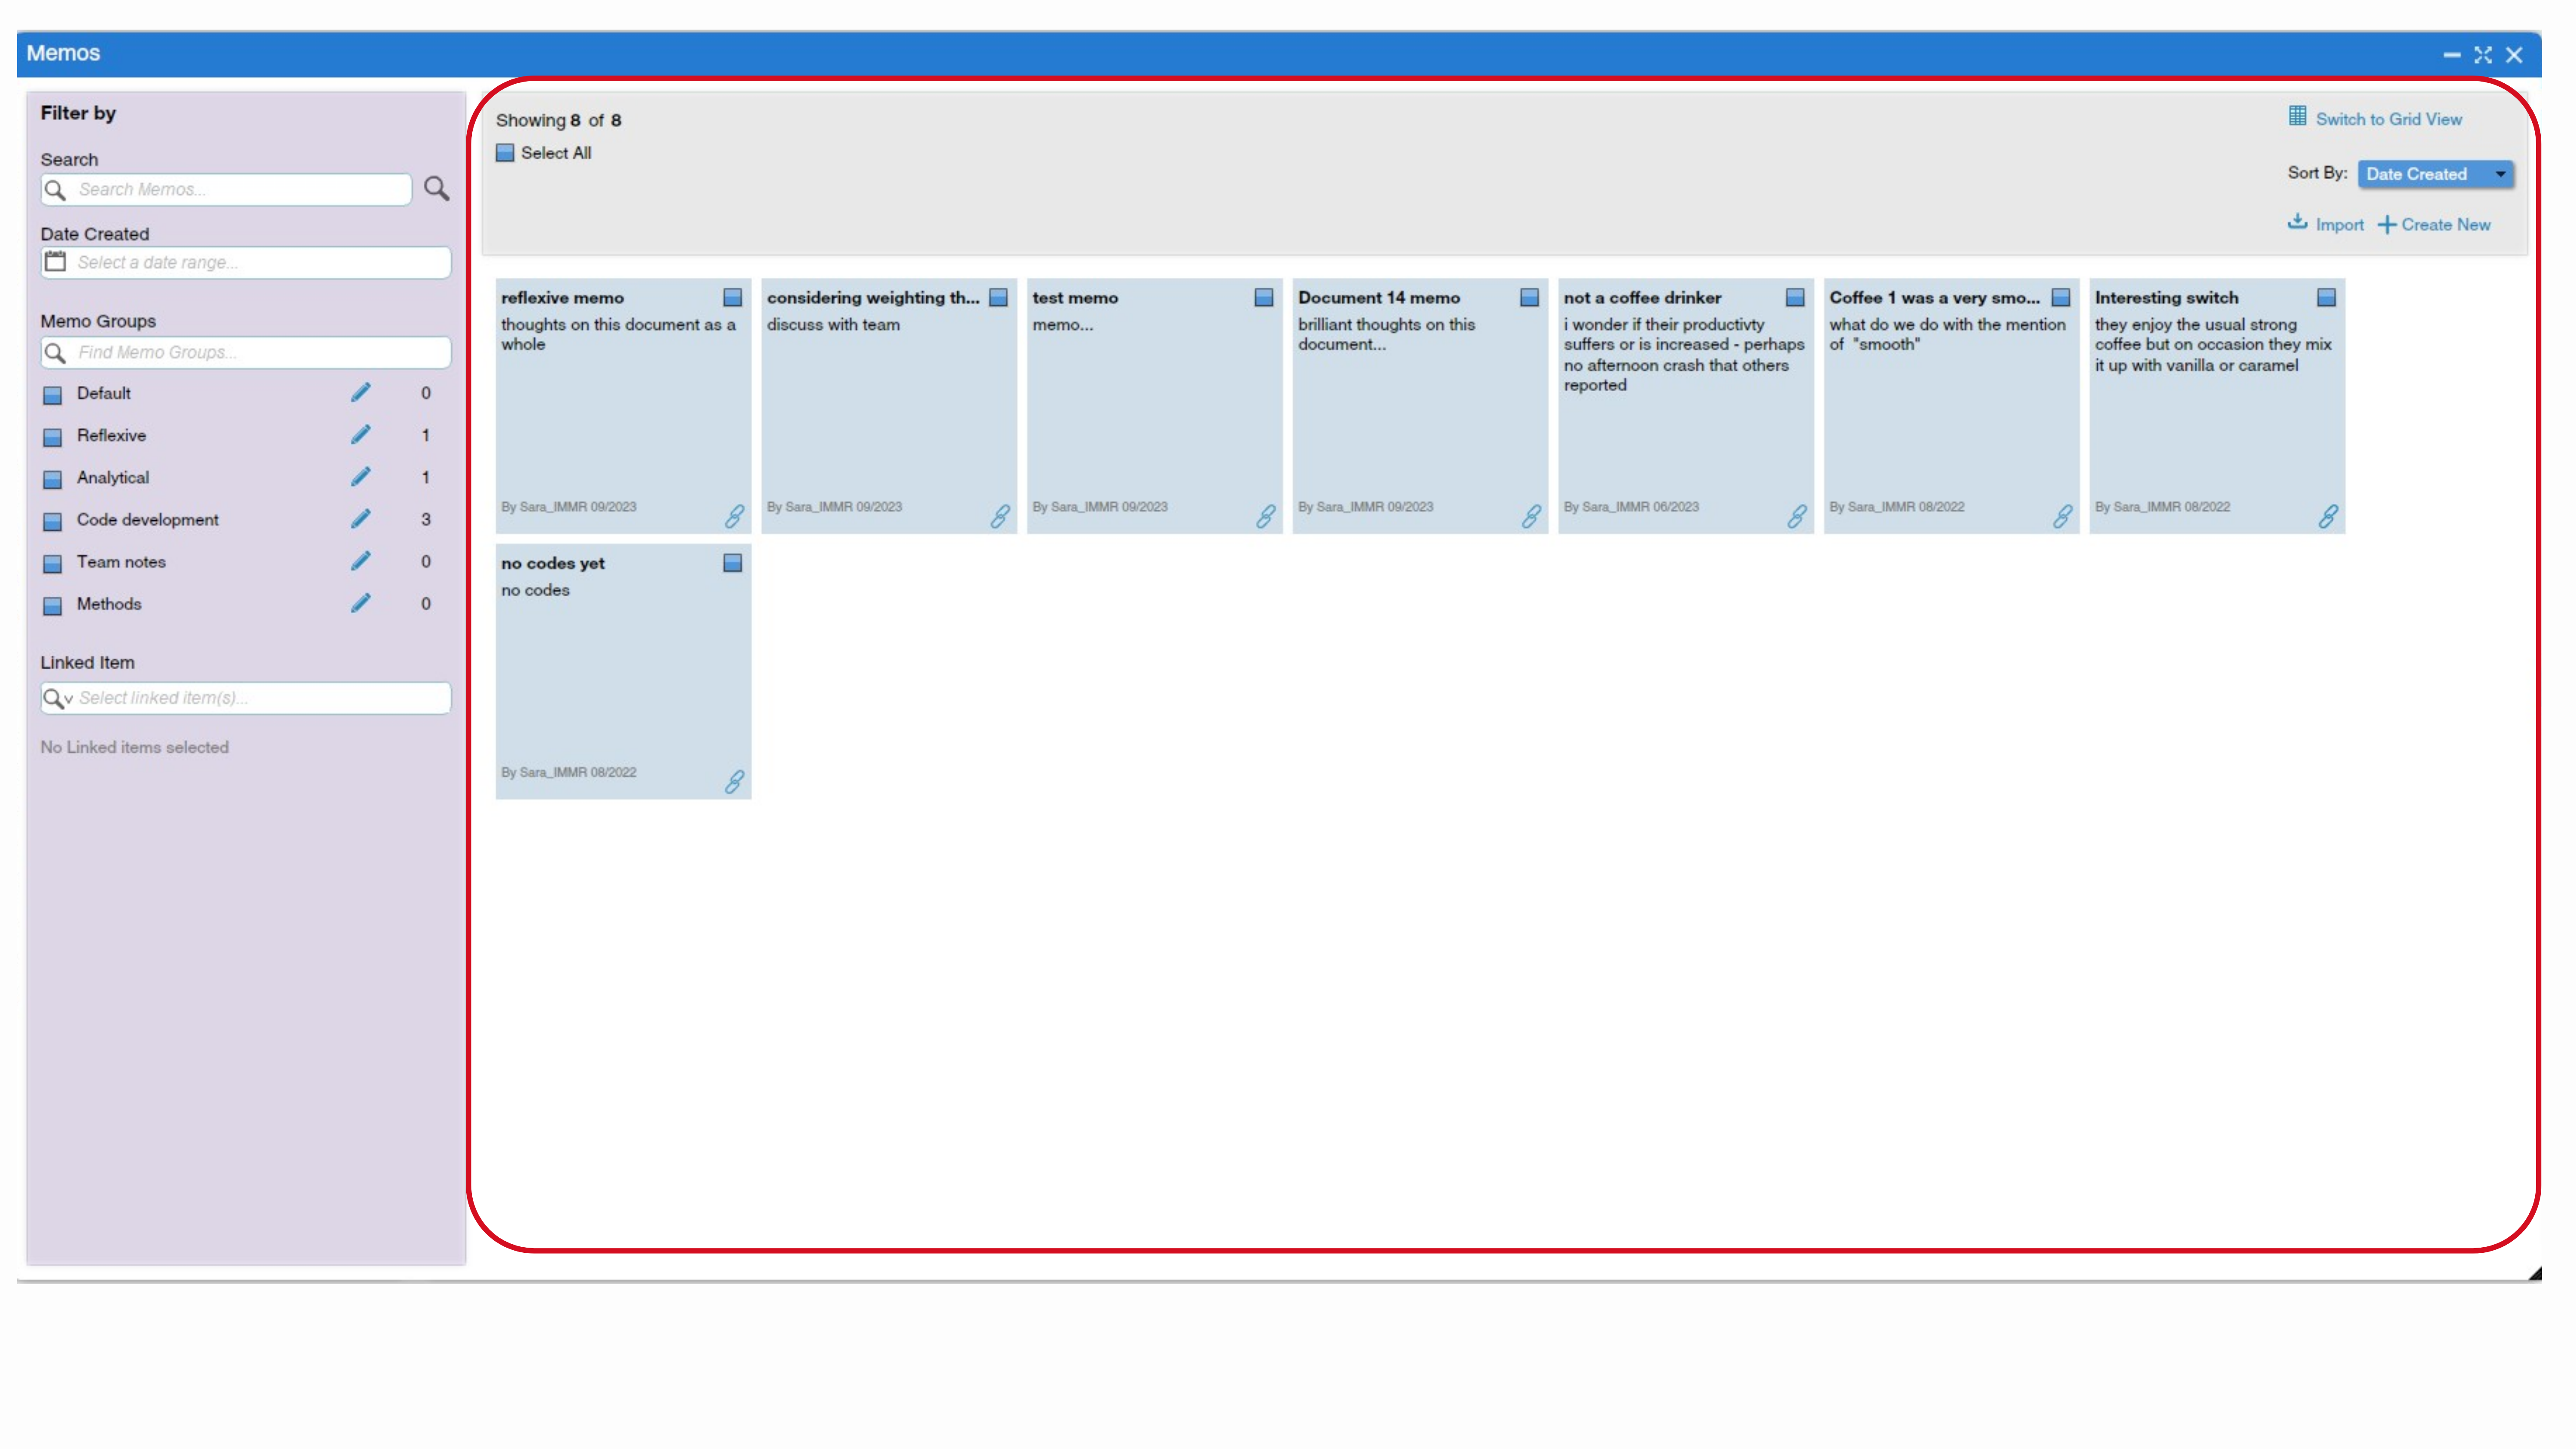2576x1449 pixels.
Task: Check the Select All checkbox
Action: point(505,153)
